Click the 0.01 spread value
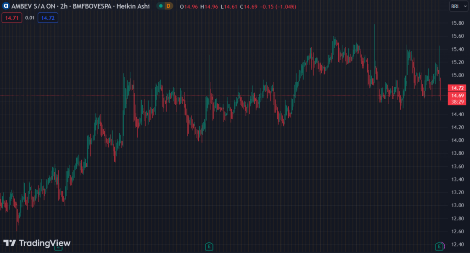Viewport: 470px width, 253px height. pyautogui.click(x=30, y=18)
